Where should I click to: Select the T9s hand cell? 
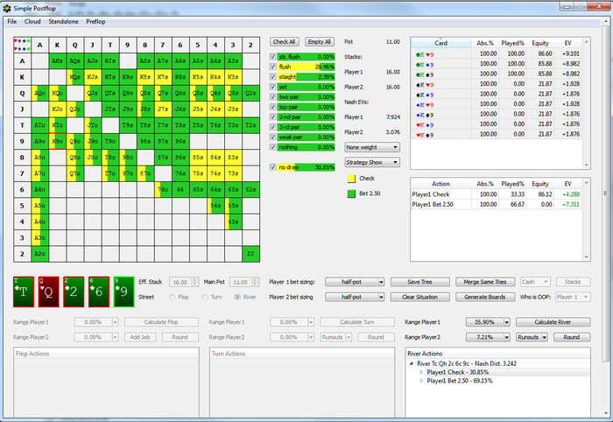(128, 125)
